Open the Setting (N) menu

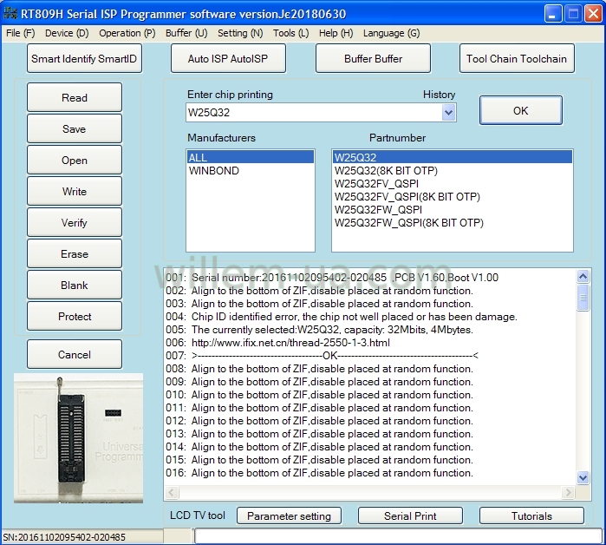pyautogui.click(x=240, y=33)
